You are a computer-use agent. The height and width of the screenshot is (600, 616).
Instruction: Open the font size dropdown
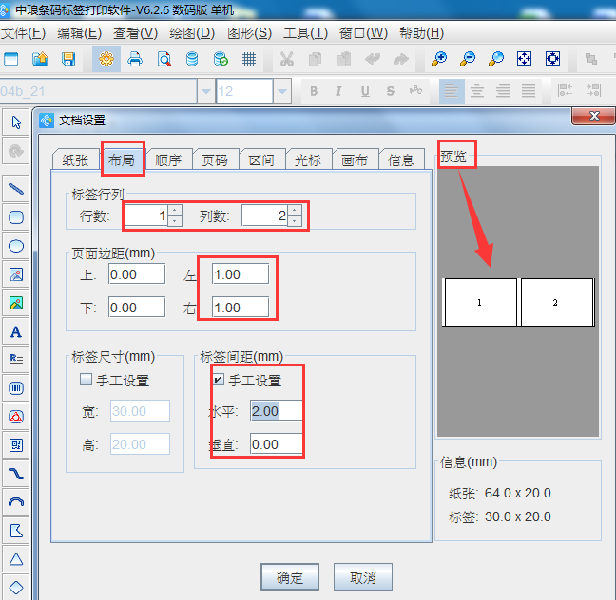282,91
